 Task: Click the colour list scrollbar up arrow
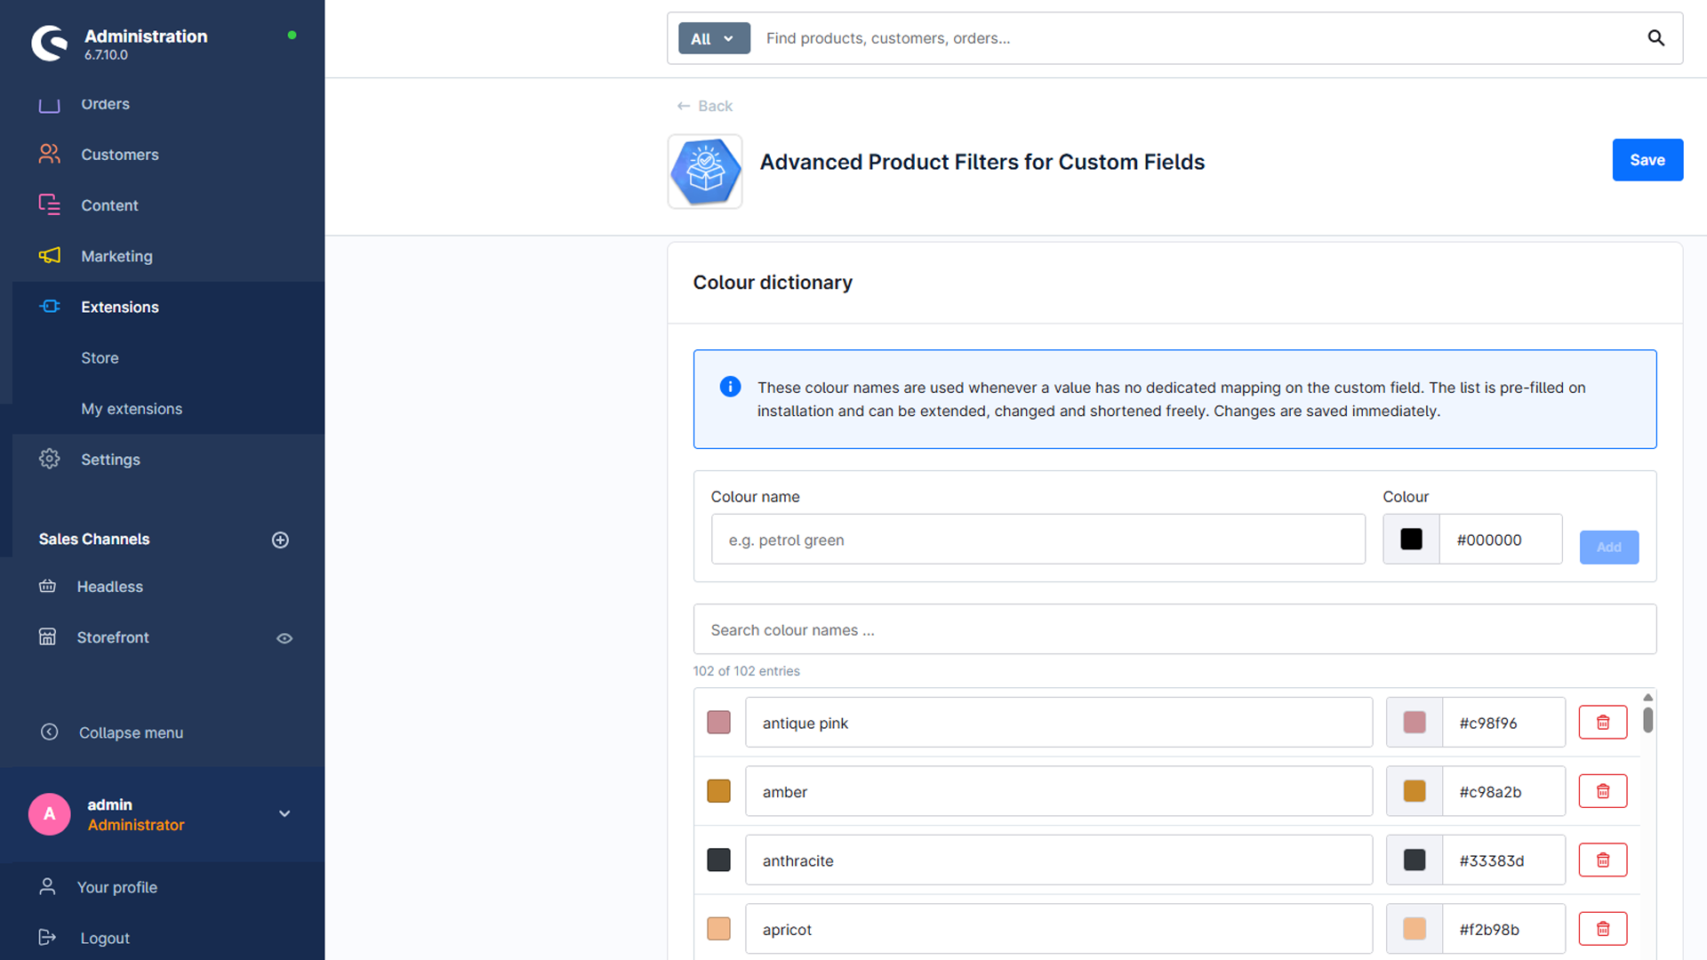tap(1647, 697)
